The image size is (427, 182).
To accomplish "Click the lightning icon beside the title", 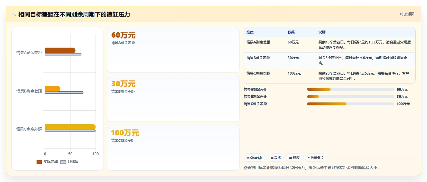I will (x=14, y=15).
